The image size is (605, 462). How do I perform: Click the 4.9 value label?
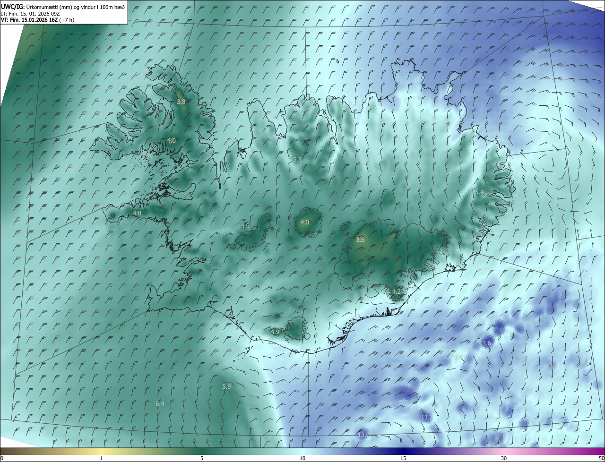275,332
